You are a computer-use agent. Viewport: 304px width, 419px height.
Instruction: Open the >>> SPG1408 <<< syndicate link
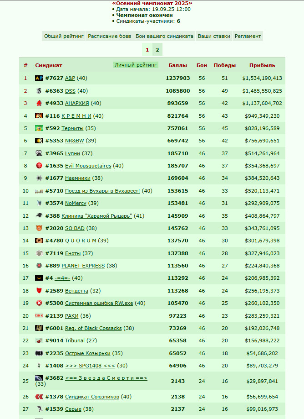point(90,366)
